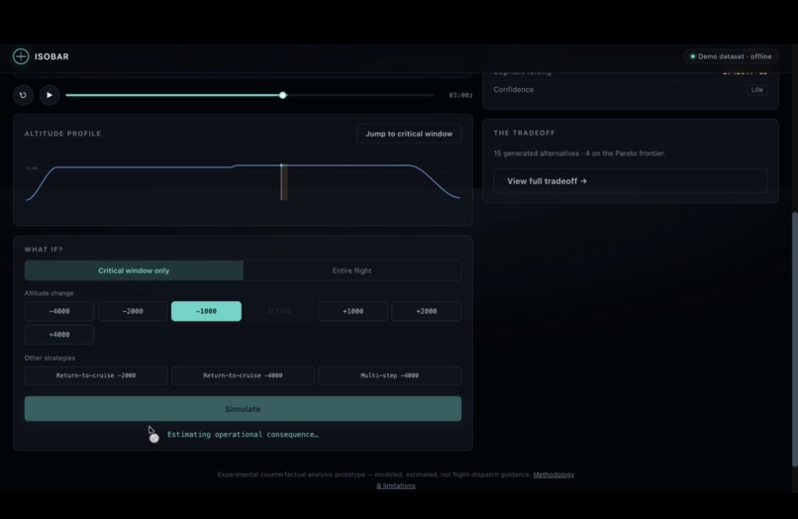Click the WHAT IF? heading
Image resolution: width=798 pixels, height=519 pixels.
(x=44, y=250)
